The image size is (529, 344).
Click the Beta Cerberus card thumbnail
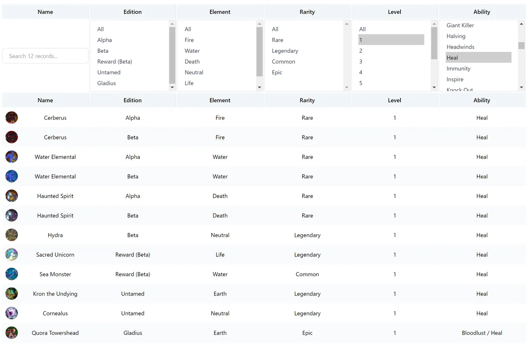click(x=12, y=137)
